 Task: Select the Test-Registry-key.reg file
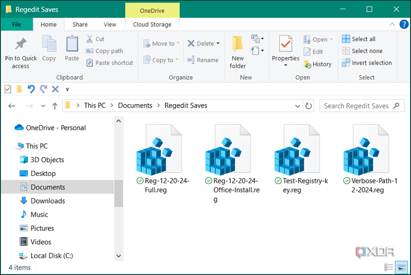(x=295, y=159)
